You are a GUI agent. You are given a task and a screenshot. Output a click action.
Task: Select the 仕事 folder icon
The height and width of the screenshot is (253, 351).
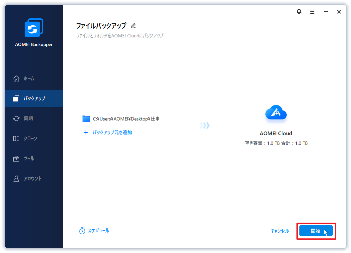[x=86, y=119]
